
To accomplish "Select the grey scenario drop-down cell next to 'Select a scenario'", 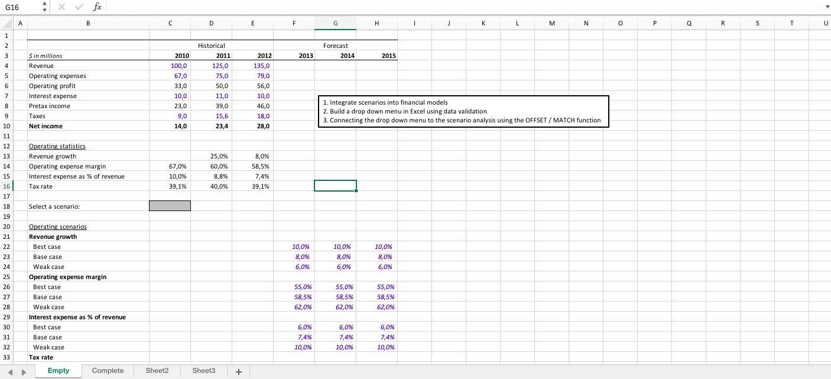I will click(170, 206).
